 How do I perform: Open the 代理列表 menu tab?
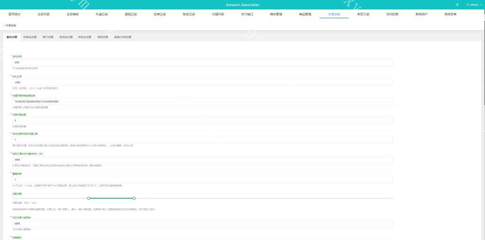click(x=218, y=14)
